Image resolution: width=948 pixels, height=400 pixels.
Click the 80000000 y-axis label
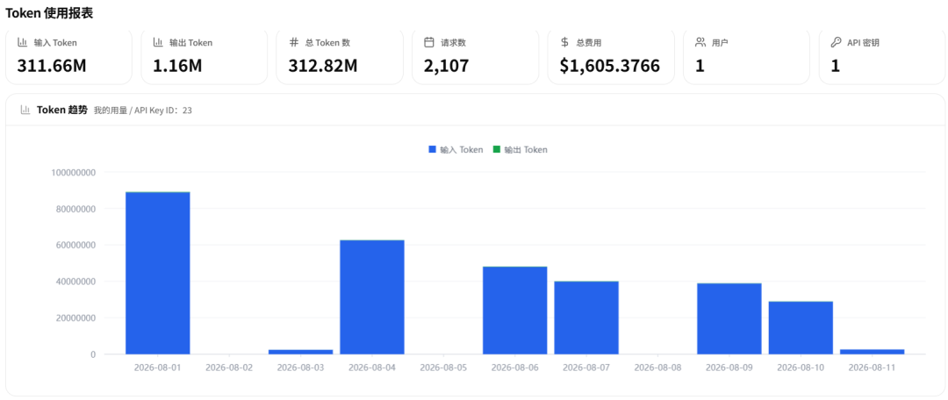[x=76, y=209]
